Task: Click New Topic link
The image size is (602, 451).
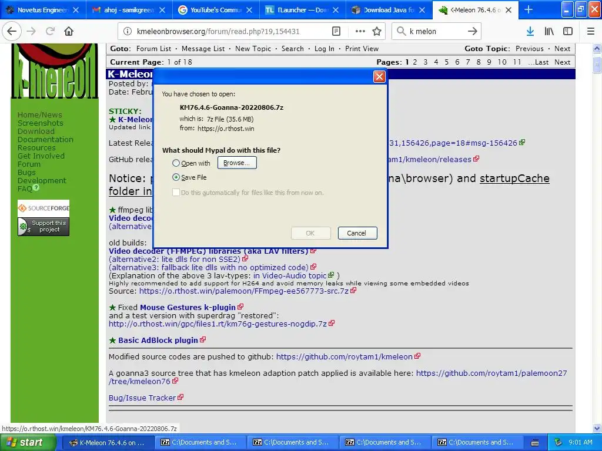Action: 253,49
